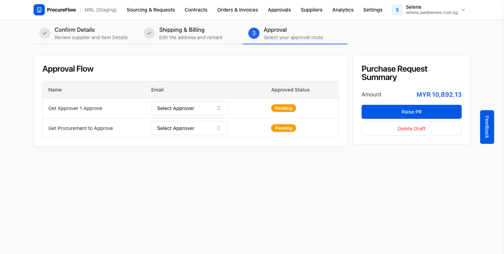Open Select Approver for Approver 1
Image resolution: width=504 pixels, height=254 pixels.
click(189, 108)
